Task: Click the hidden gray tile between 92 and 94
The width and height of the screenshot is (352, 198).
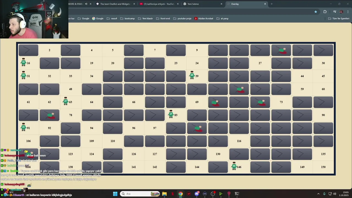Action: coord(71,128)
